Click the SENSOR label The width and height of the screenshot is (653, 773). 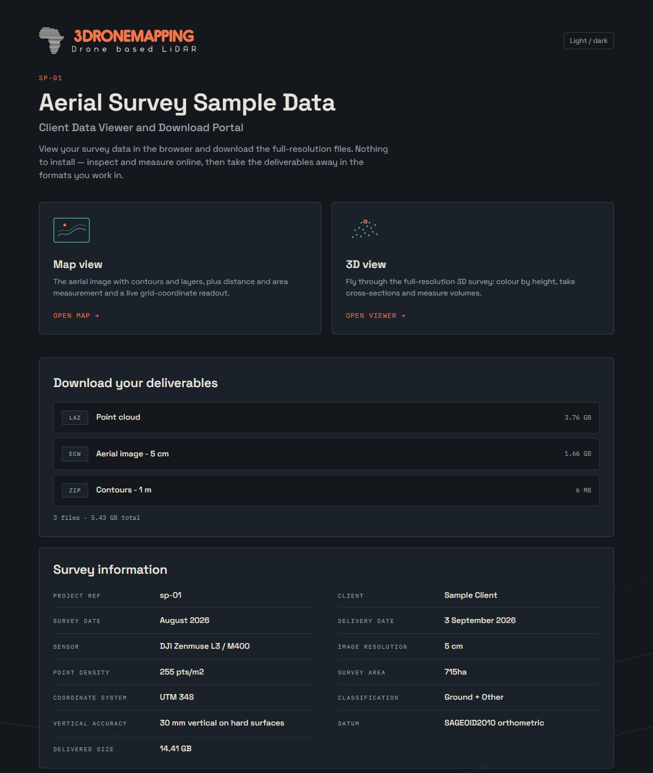coord(66,647)
